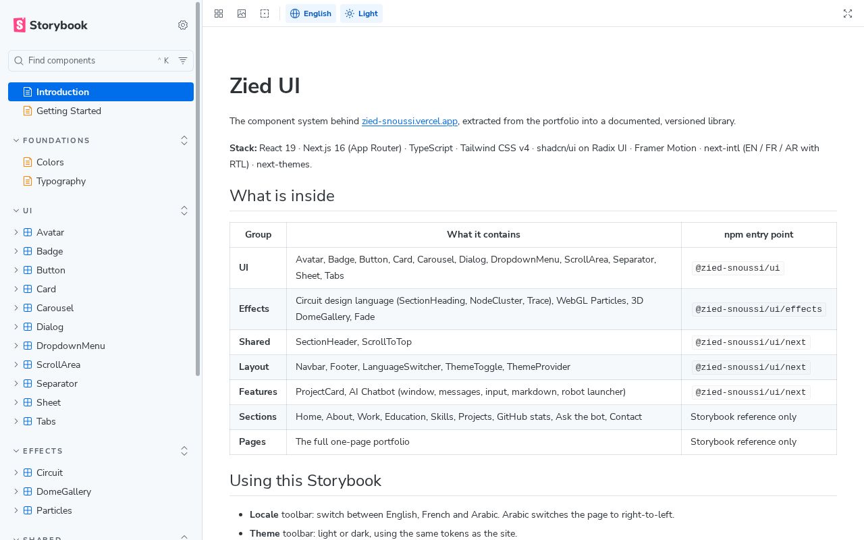Click the @zied-snoussi/ui/effects code text

(759, 309)
